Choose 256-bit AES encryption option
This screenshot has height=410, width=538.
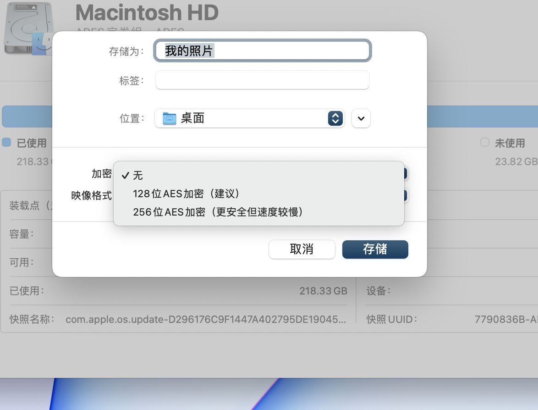259,212
